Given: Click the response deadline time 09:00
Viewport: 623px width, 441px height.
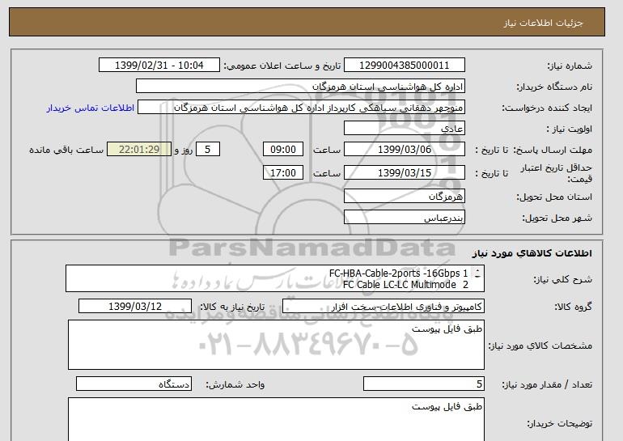Looking at the screenshot, I should point(283,150).
